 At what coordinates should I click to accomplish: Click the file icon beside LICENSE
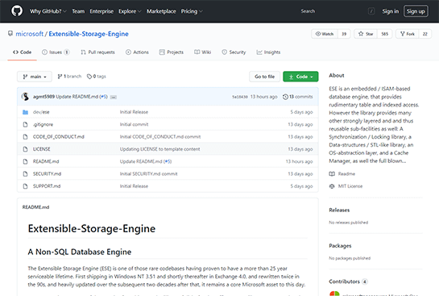click(x=25, y=149)
